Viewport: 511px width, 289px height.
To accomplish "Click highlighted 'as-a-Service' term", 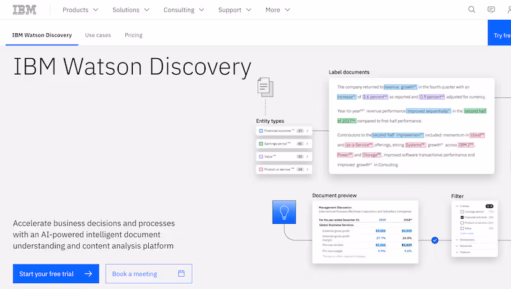I will coord(359,145).
